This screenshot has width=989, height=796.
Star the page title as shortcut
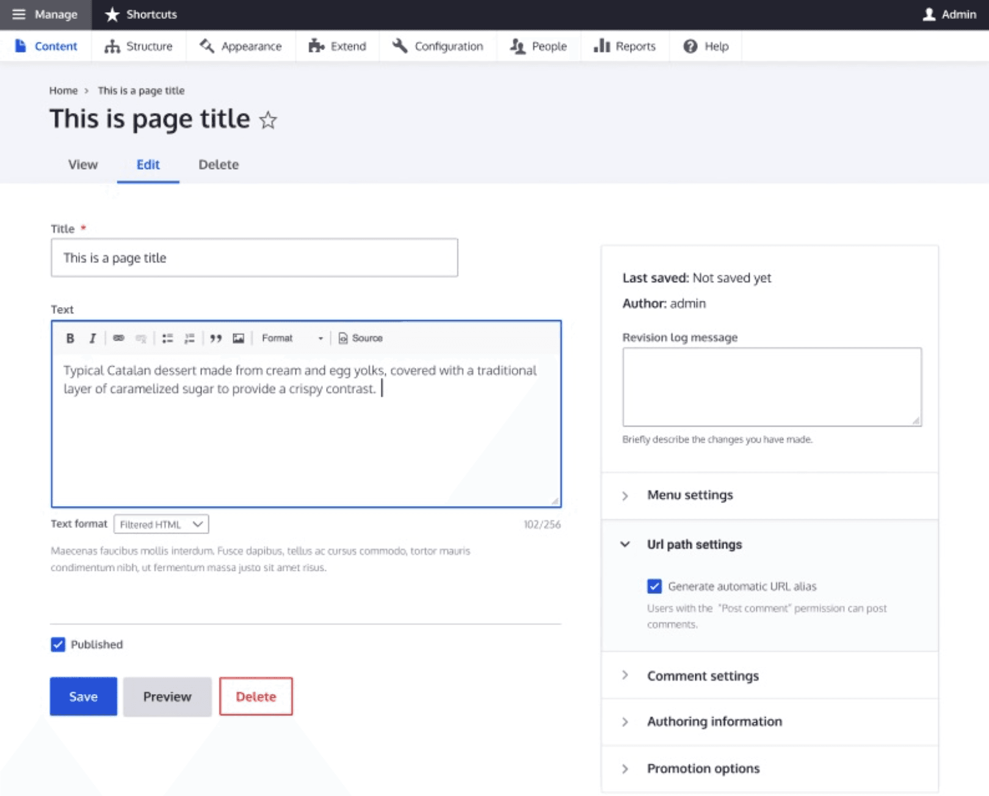pos(268,120)
